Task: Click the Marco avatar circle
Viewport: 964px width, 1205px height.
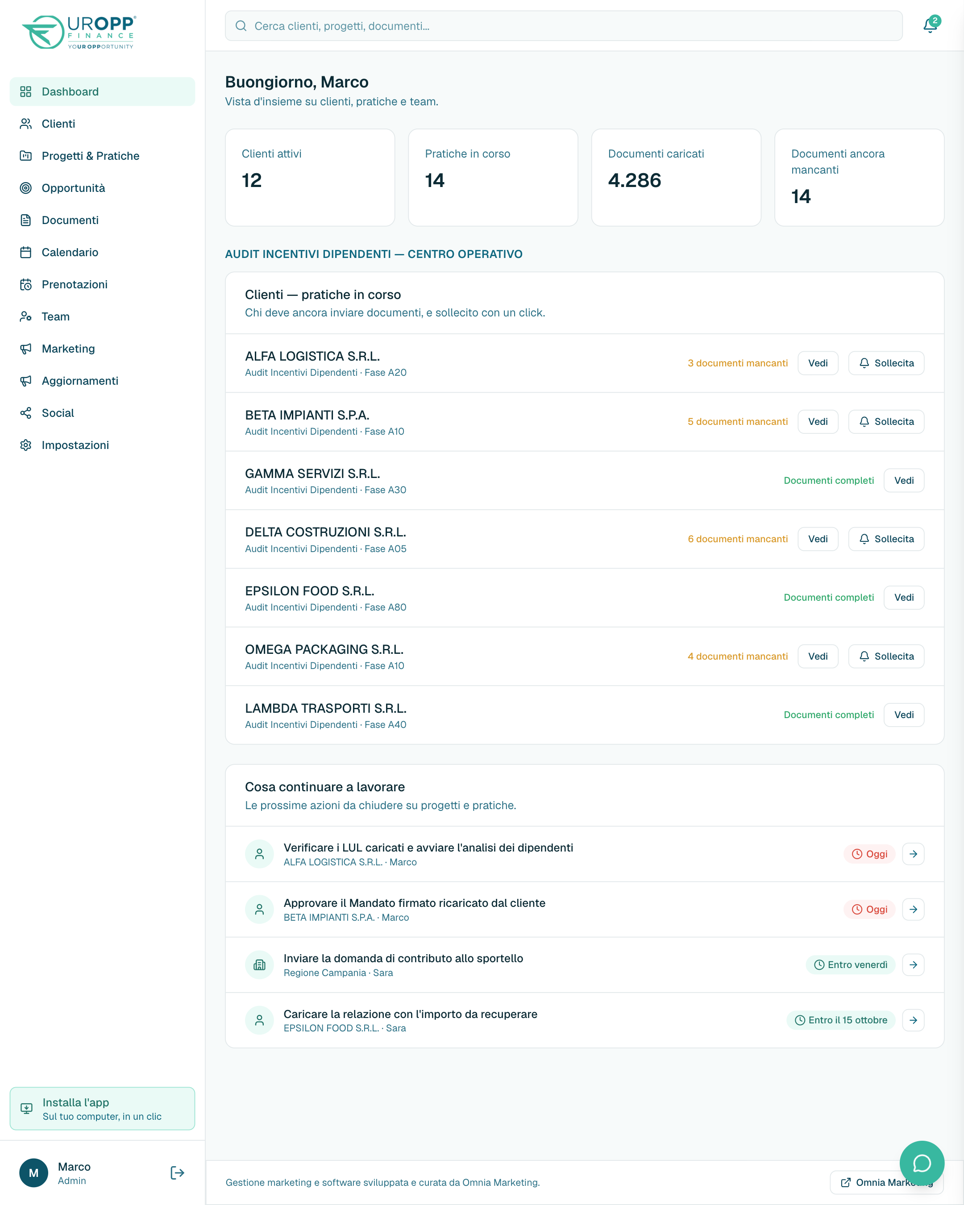Action: 33,1172
